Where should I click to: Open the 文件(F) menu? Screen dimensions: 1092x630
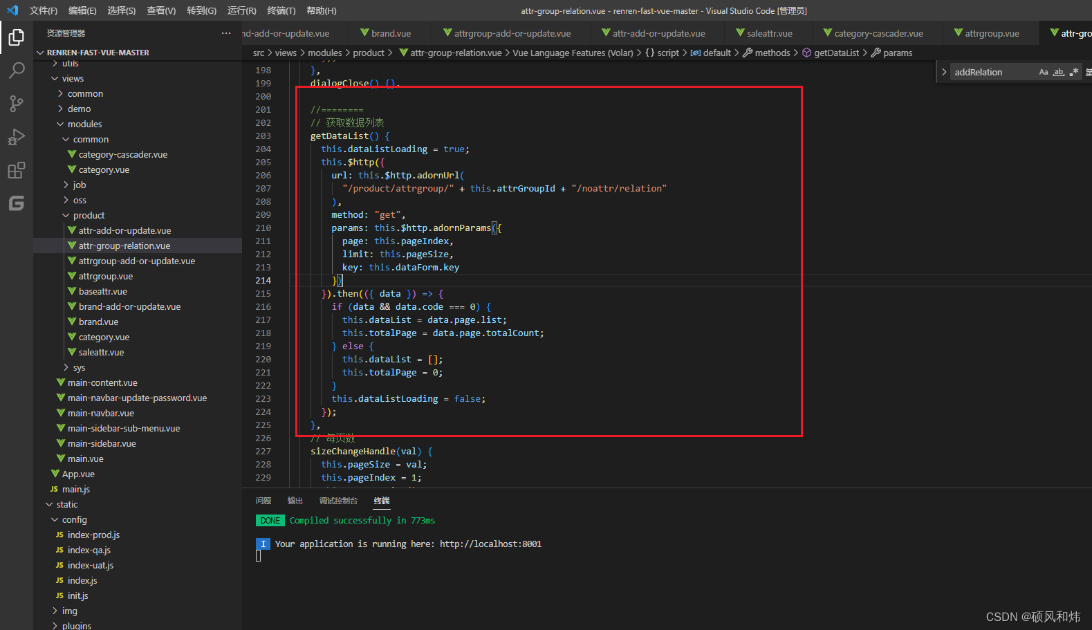click(x=44, y=10)
